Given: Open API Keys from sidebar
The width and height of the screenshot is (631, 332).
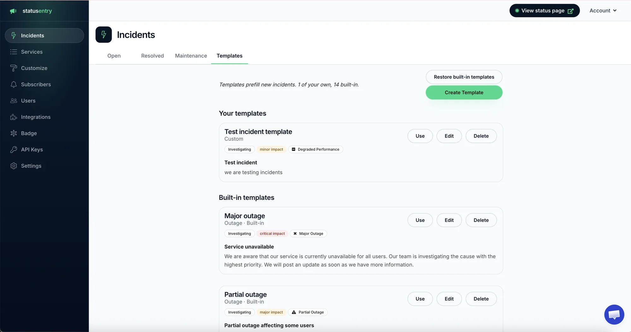Looking at the screenshot, I should click(44, 149).
